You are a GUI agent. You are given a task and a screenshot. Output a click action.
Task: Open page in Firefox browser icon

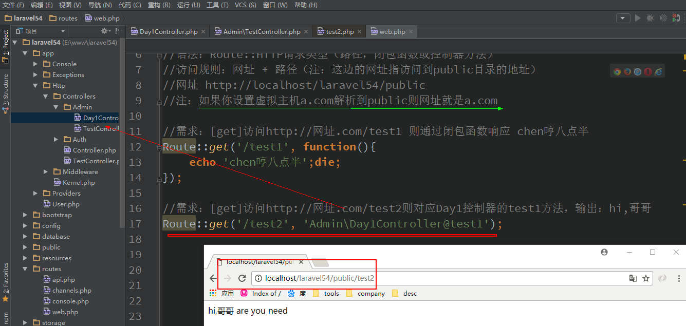coord(627,72)
